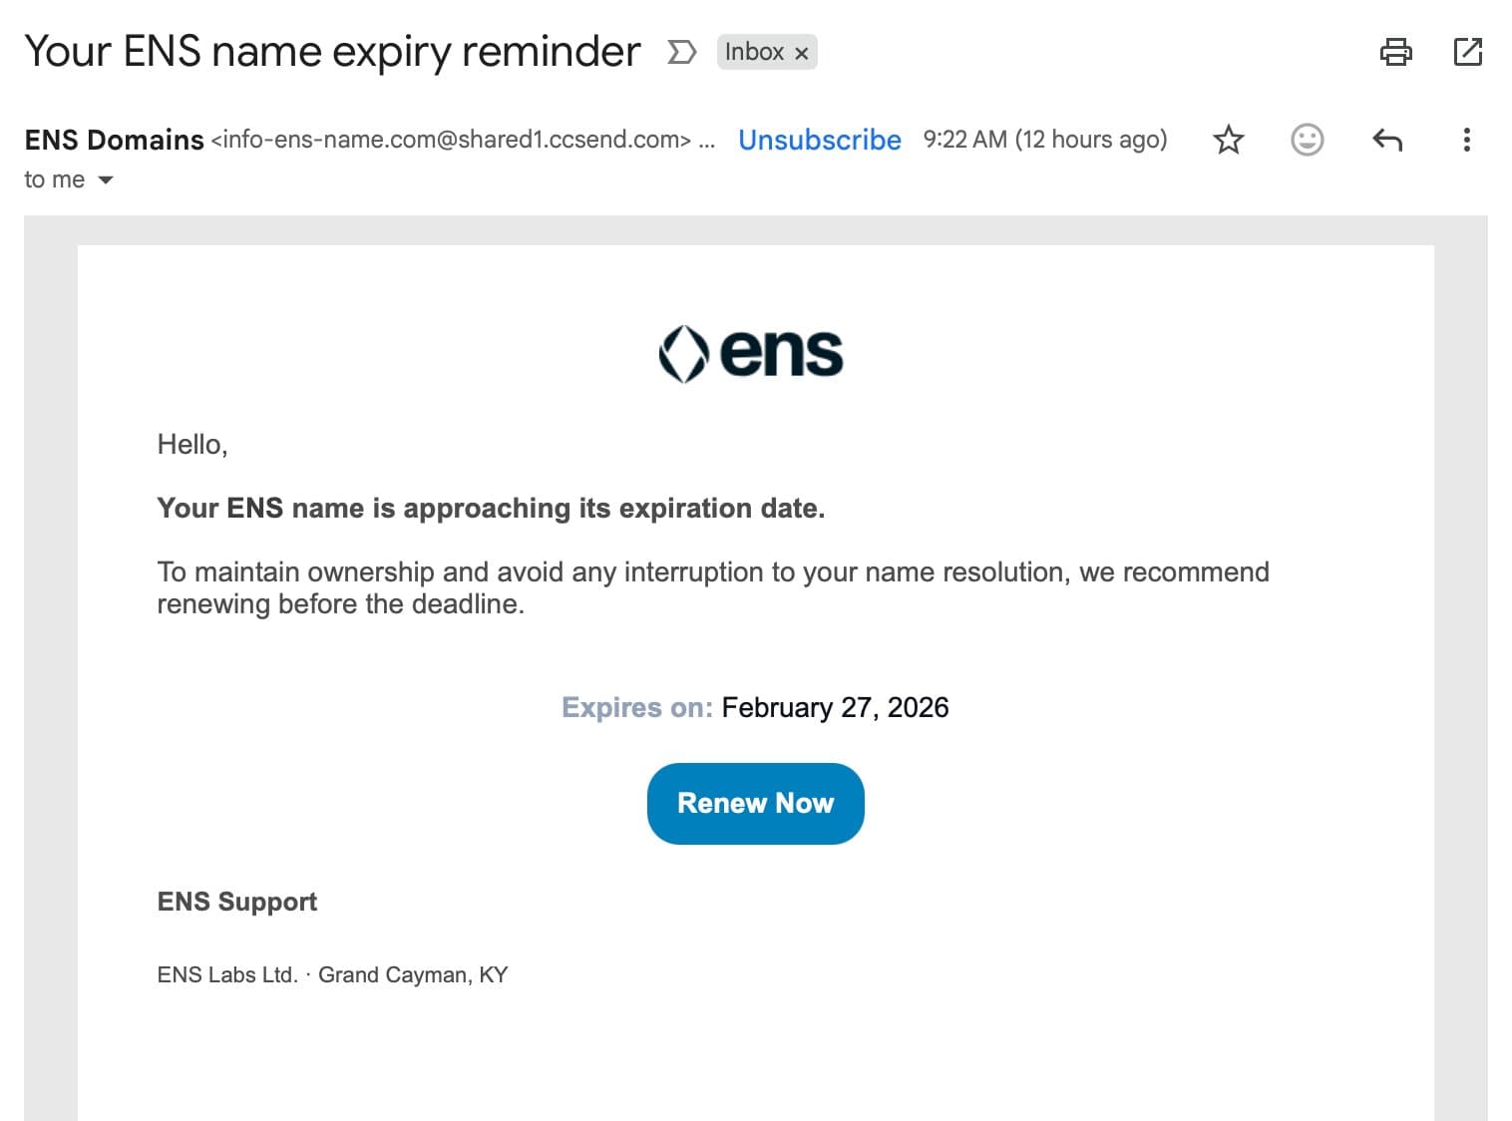Click the "Your ENS name expiry reminder" subject
The width and height of the screenshot is (1512, 1121).
(332, 52)
